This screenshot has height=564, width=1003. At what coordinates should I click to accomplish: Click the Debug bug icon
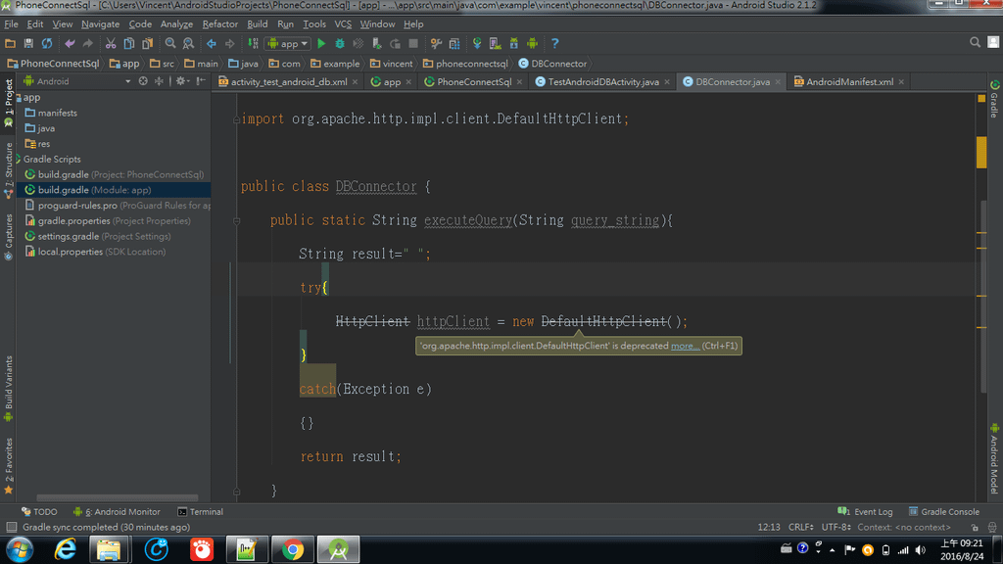(340, 43)
